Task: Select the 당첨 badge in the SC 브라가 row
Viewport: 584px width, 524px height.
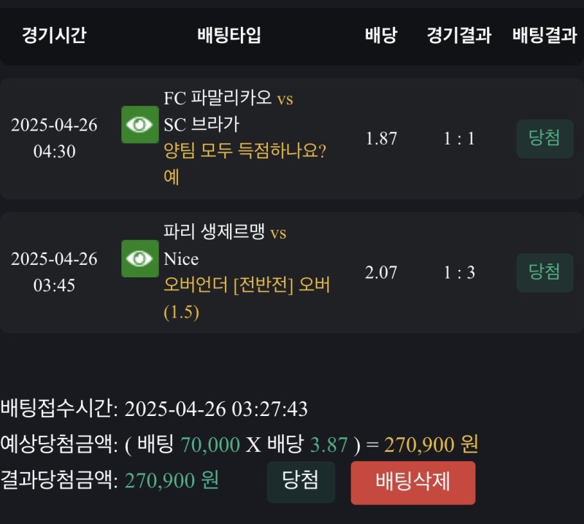Action: [x=545, y=139]
